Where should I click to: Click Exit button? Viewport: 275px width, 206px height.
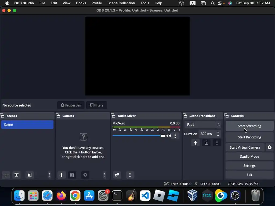249,175
